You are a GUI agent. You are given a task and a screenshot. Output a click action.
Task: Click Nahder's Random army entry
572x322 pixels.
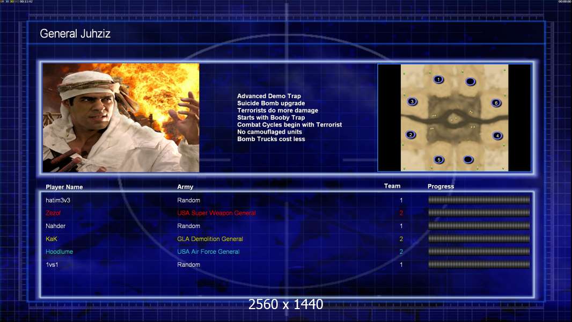pyautogui.click(x=188, y=226)
